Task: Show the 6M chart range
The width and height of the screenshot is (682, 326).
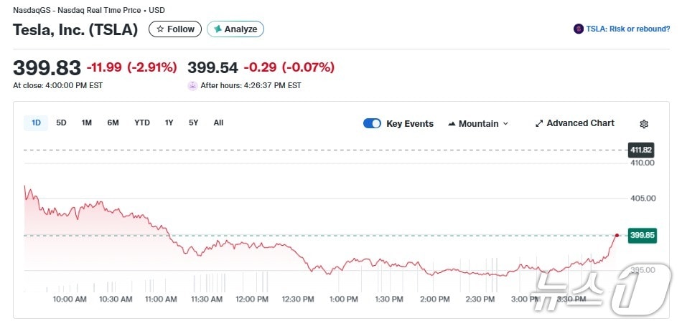Action: (113, 123)
